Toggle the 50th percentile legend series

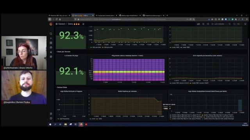pos(107,47)
